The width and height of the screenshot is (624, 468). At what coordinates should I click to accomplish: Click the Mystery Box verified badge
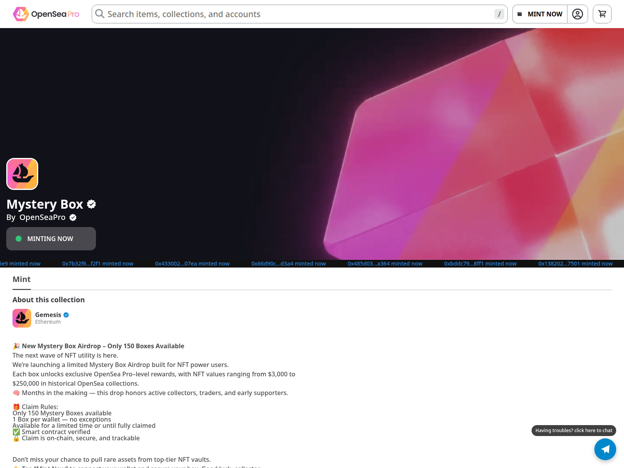(92, 204)
